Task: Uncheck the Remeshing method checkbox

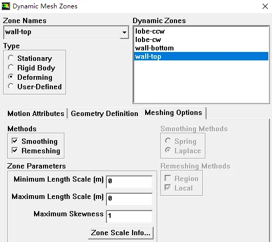Action: pos(15,150)
